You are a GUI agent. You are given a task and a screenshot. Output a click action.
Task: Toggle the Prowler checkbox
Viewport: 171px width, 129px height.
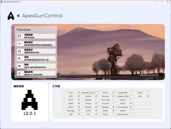coord(96,103)
